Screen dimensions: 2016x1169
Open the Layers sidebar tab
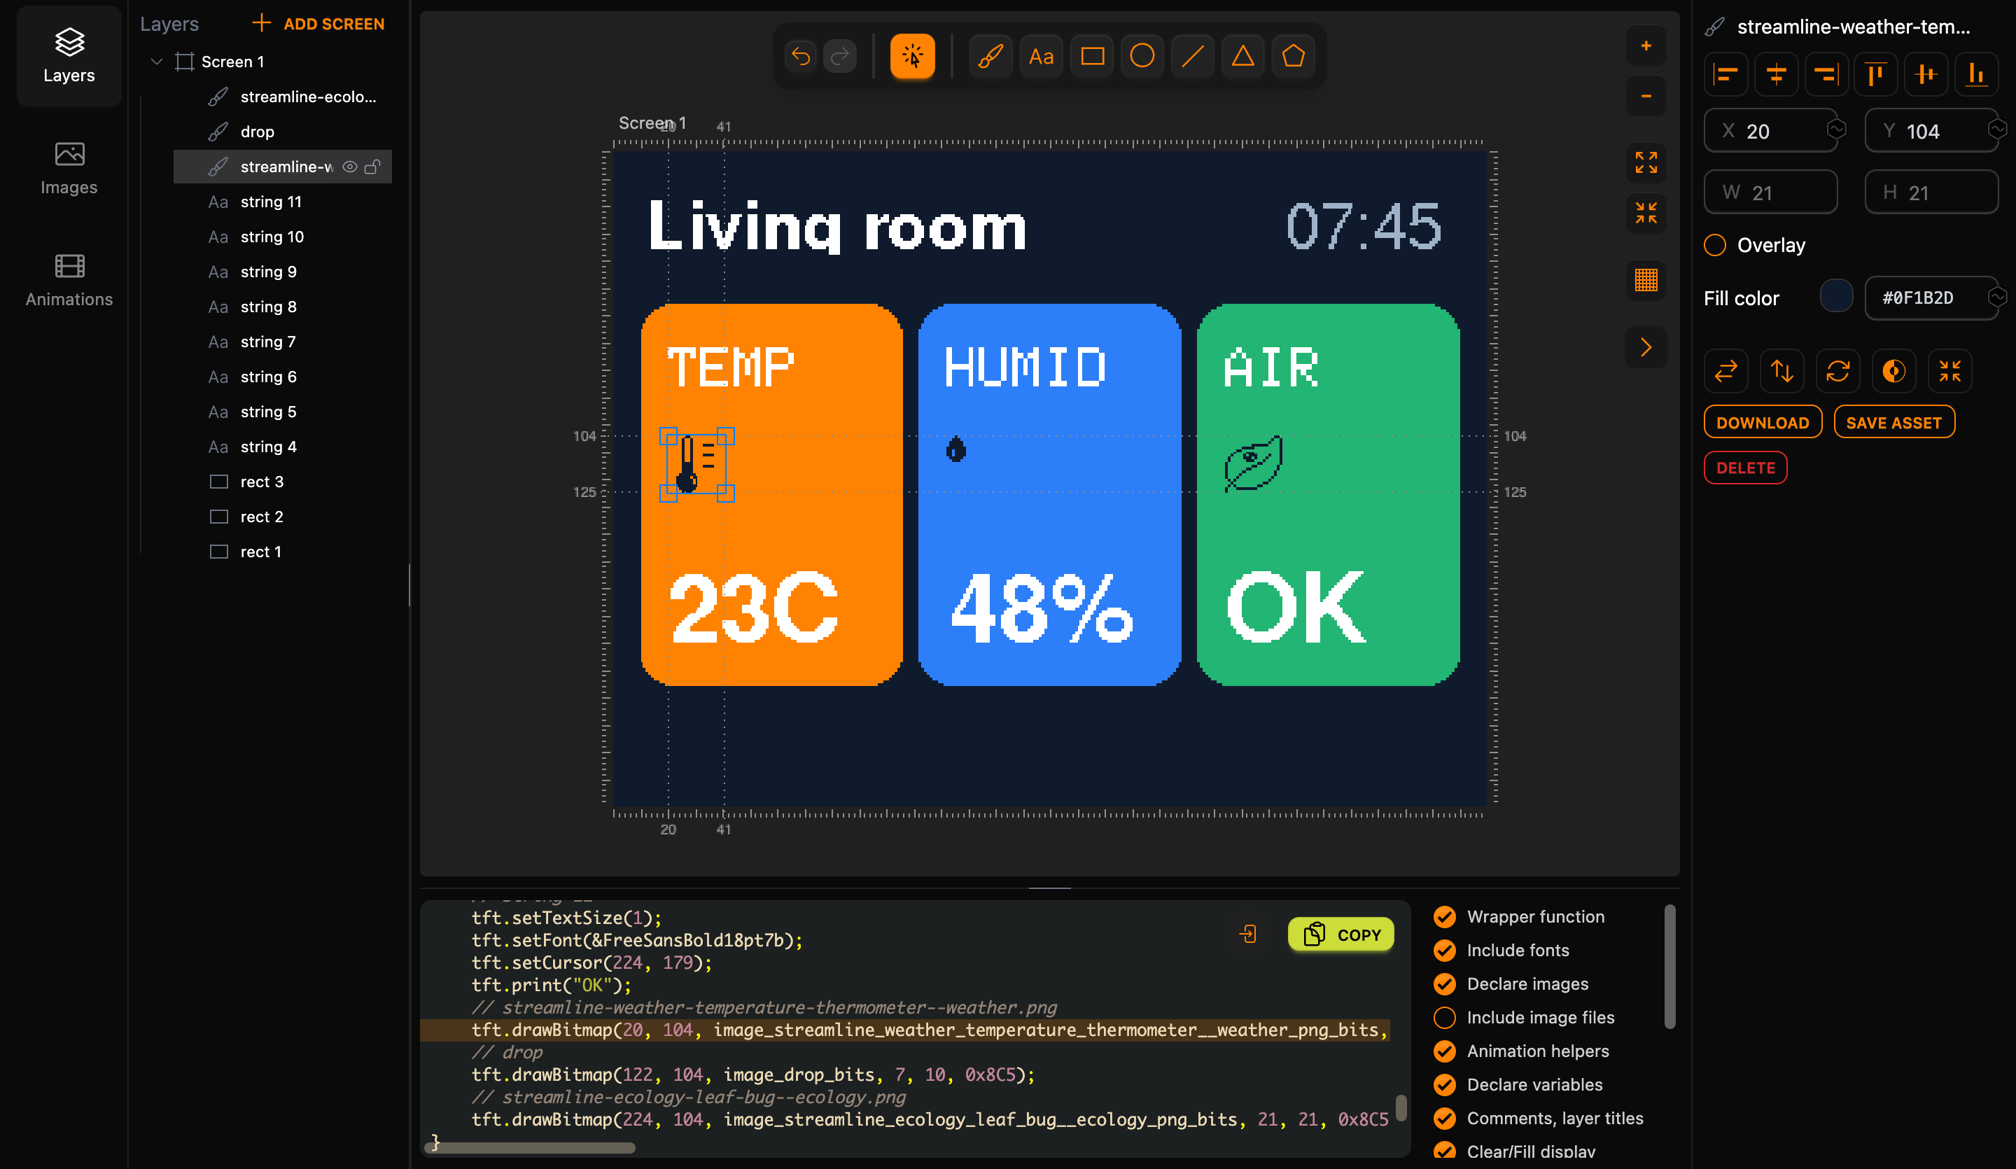pos(69,56)
